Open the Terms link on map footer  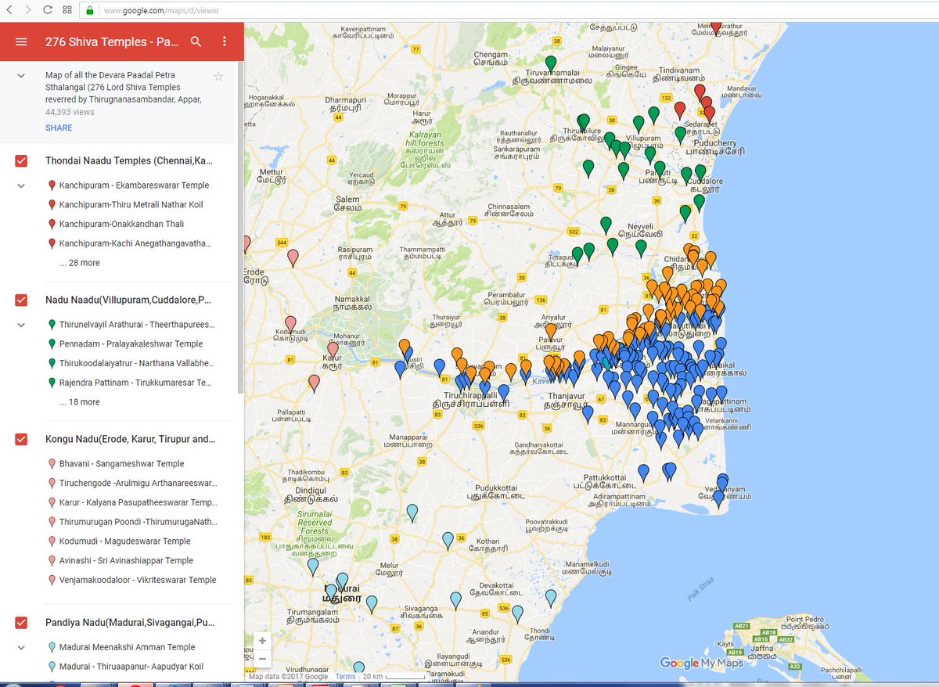[345, 677]
